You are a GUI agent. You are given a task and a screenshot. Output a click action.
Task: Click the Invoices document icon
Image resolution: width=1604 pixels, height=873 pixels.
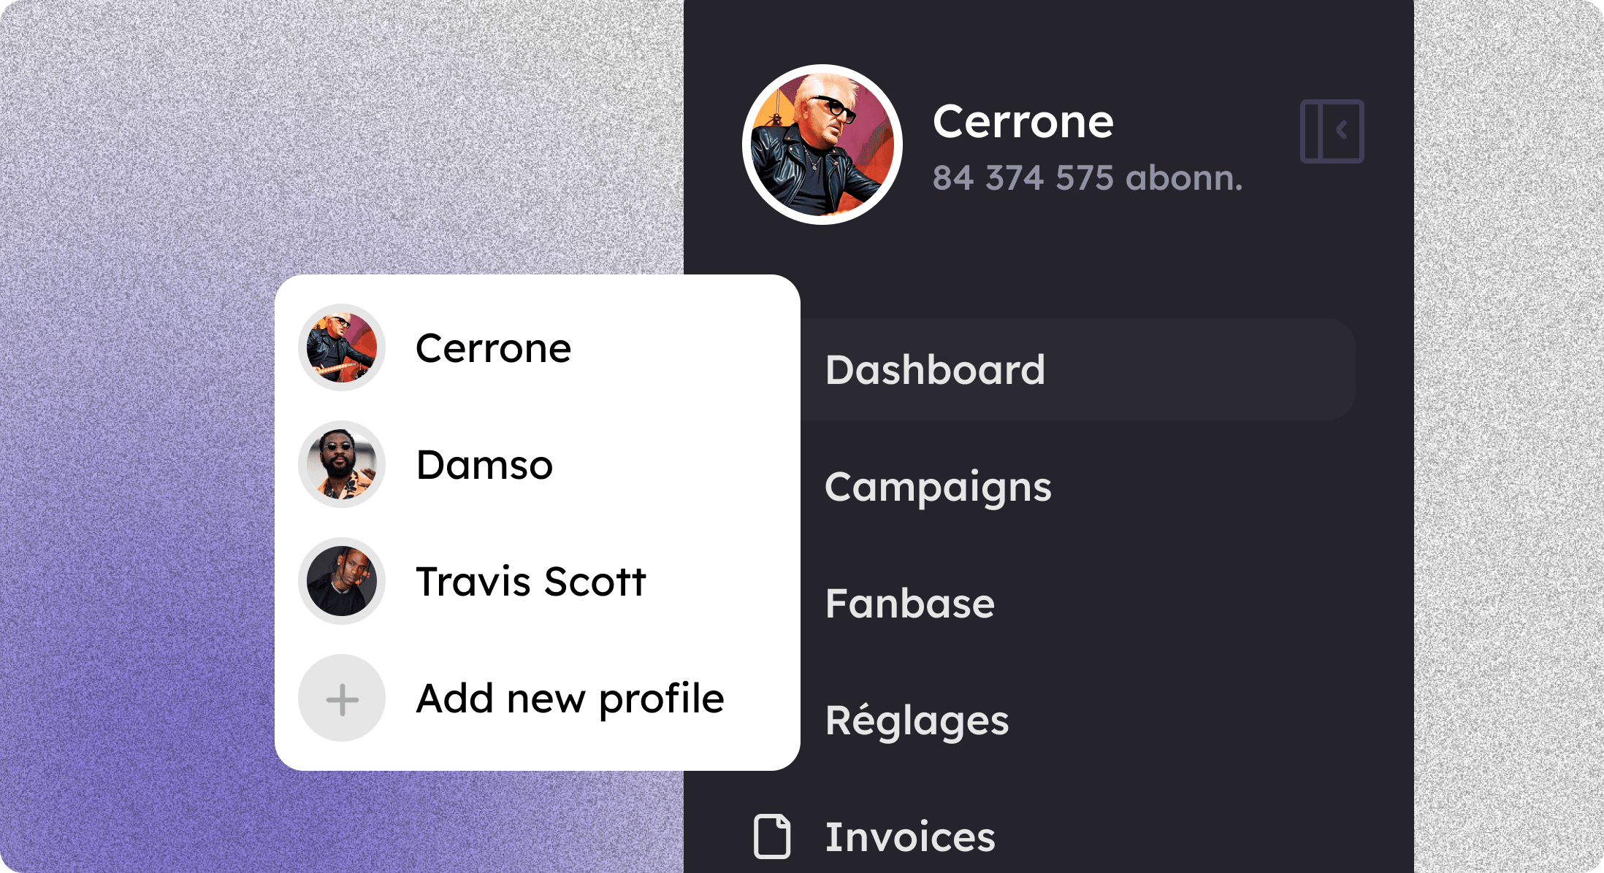click(772, 837)
